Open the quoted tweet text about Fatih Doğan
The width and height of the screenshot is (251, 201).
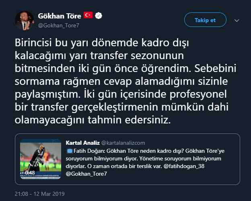click(145, 162)
